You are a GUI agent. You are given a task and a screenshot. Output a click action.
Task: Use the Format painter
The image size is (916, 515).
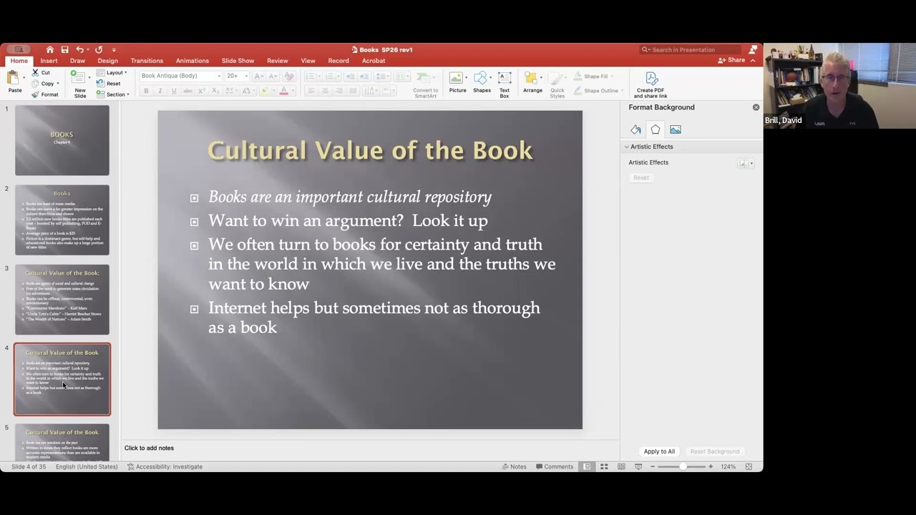(45, 94)
